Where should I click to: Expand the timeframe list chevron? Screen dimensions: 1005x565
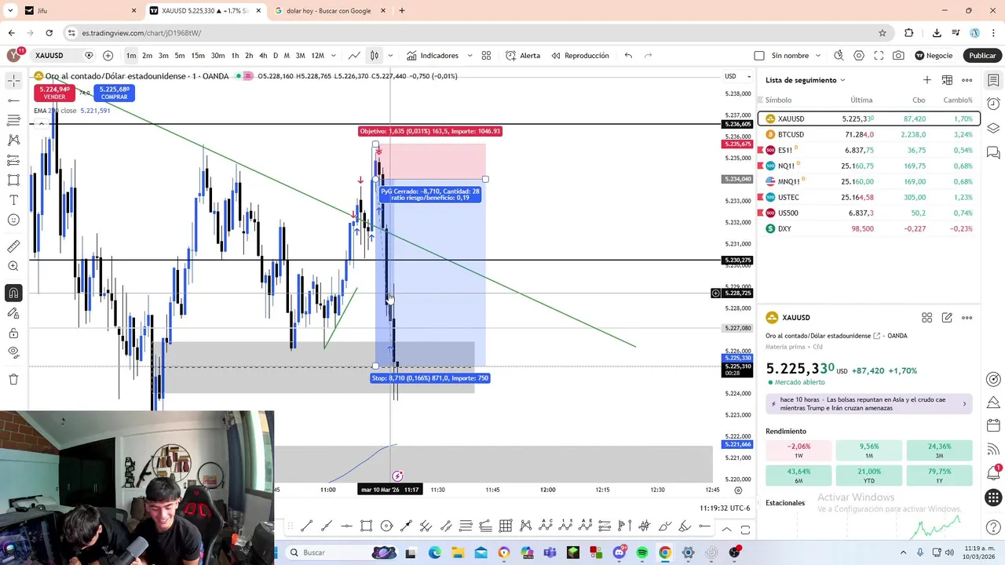click(334, 56)
